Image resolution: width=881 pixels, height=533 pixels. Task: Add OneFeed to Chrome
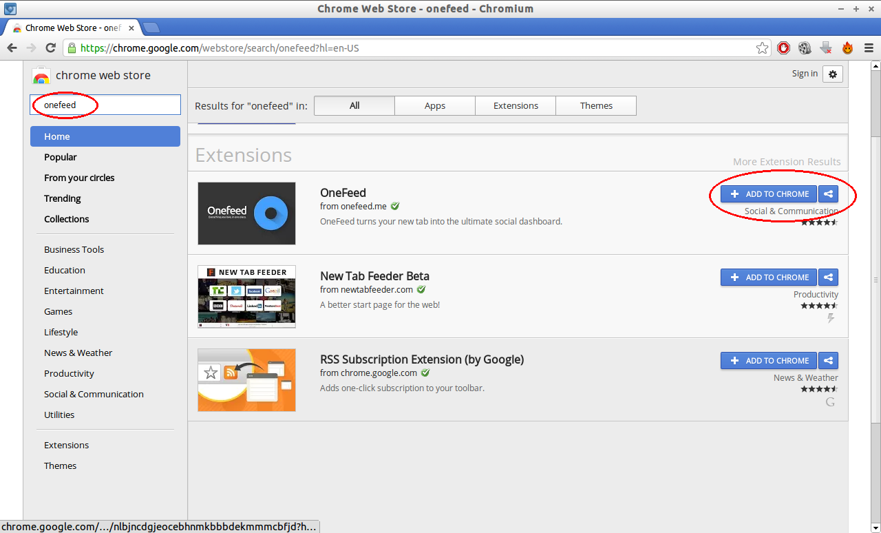click(769, 194)
